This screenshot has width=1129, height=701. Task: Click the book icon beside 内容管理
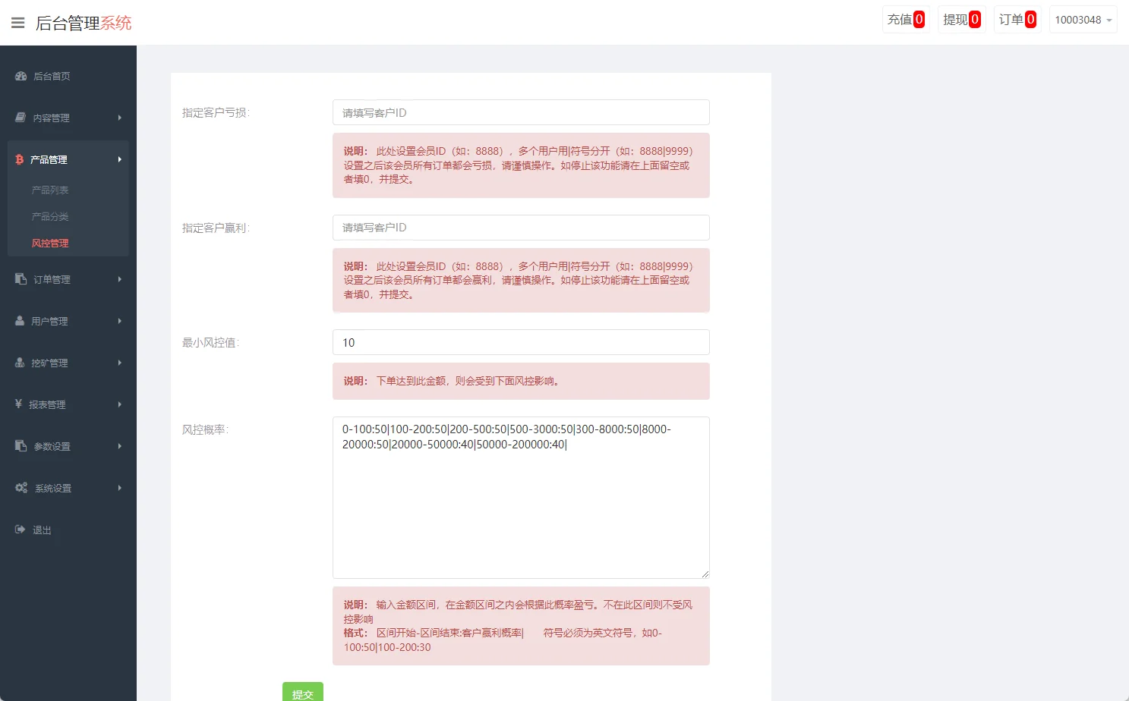(20, 118)
